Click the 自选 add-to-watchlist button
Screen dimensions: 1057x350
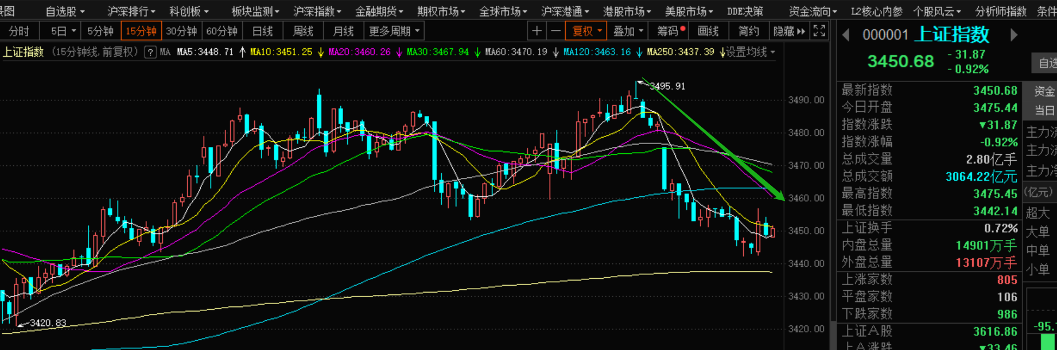pyautogui.click(x=1045, y=63)
